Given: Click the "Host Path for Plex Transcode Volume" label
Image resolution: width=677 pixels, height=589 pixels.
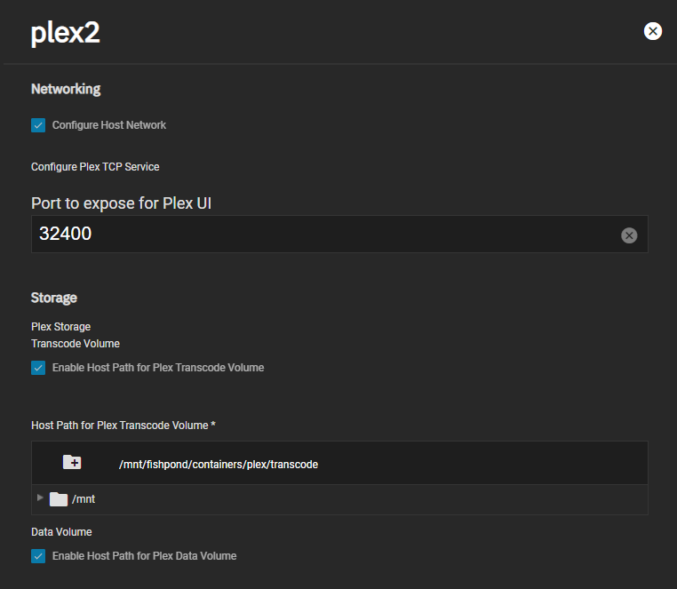Looking at the screenshot, I should tap(123, 426).
